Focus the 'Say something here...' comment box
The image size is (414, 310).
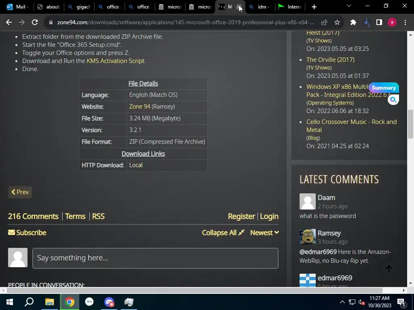[155, 258]
